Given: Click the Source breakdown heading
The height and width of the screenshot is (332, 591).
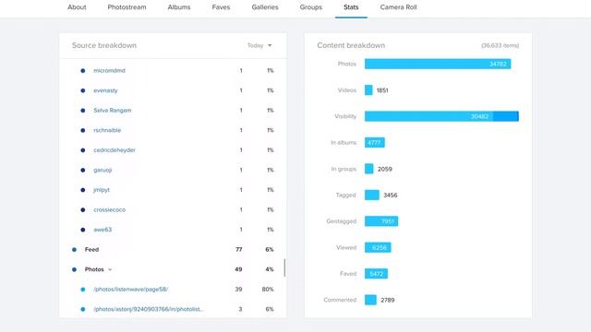Looking at the screenshot, I should [104, 45].
